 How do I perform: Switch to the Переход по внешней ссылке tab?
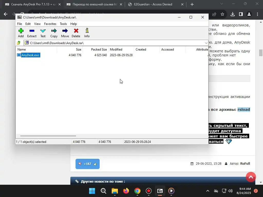pyautogui.click(x=95, y=4)
